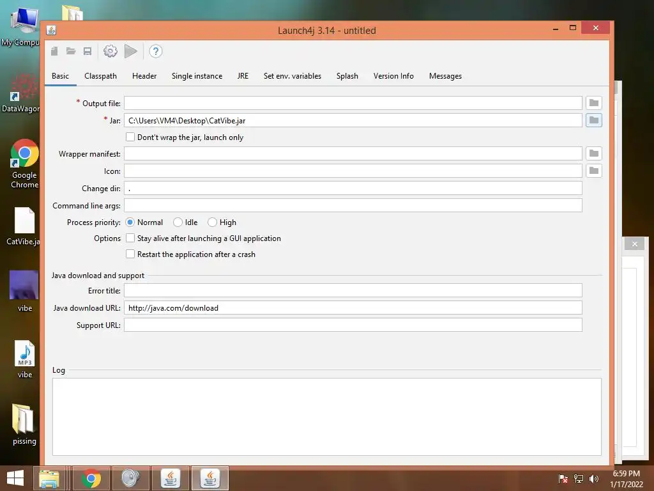The width and height of the screenshot is (654, 491).
Task: Browse for Jar file folder icon
Action: [x=593, y=120]
